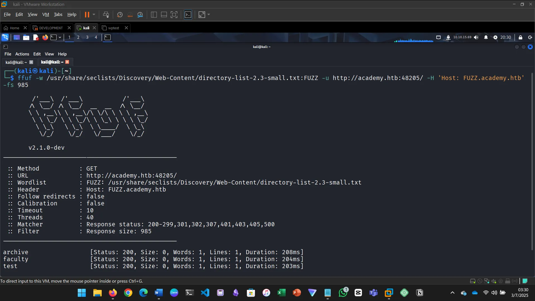Viewport: 535px width, 301px height.
Task: Open the Kali file manager
Action: (x=26, y=37)
